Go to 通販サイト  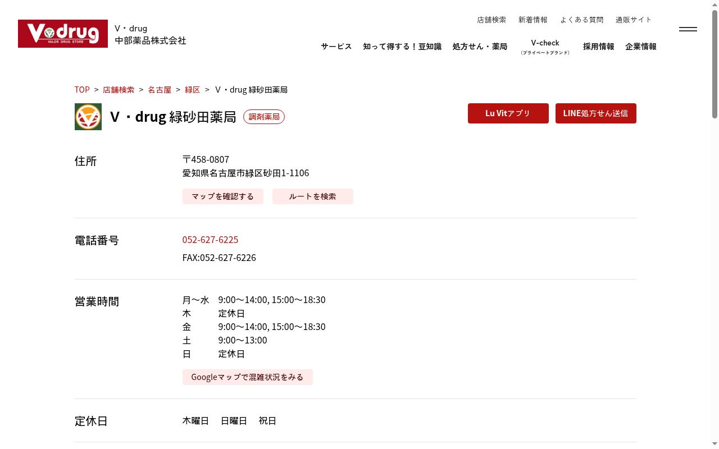click(x=634, y=20)
